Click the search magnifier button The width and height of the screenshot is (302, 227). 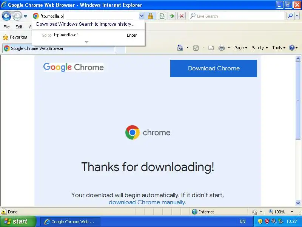pos(290,16)
